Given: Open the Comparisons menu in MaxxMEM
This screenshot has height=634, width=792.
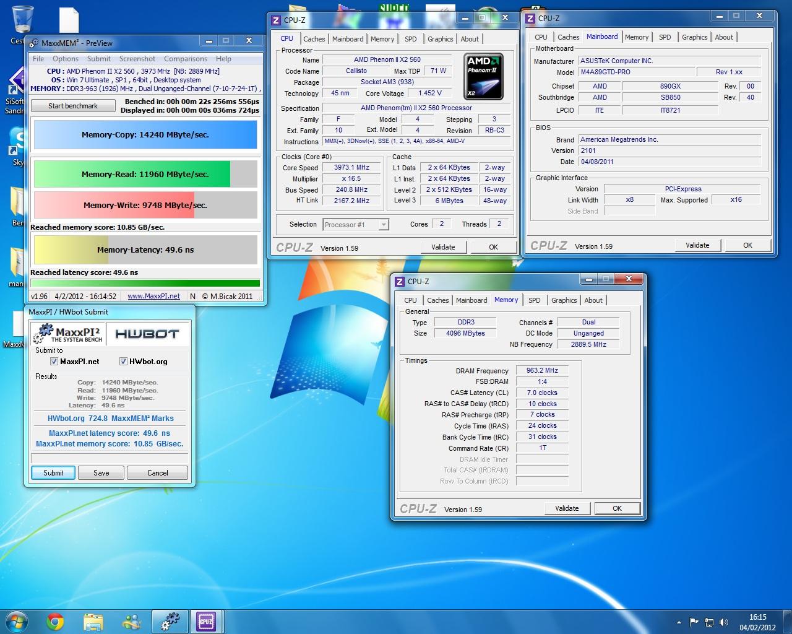Looking at the screenshot, I should pyautogui.click(x=186, y=59).
